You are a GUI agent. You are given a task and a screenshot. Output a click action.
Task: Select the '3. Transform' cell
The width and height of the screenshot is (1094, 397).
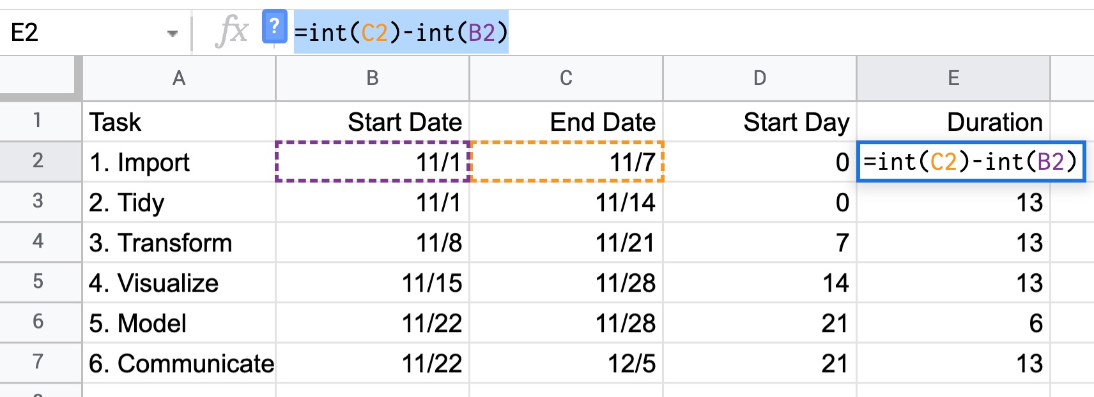179,243
